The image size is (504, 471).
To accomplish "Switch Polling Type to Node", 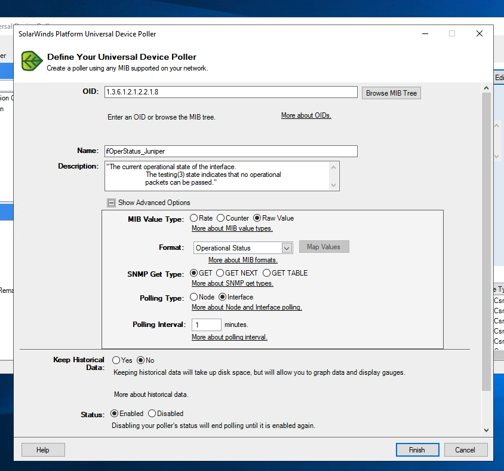I will 193,296.
